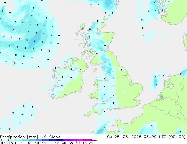Click the 15–20 mm legend swatch
Screen dimensions: 187x144
46,140
